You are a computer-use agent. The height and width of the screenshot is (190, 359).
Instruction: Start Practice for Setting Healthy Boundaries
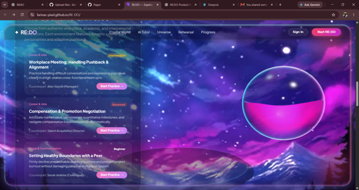tap(112, 175)
